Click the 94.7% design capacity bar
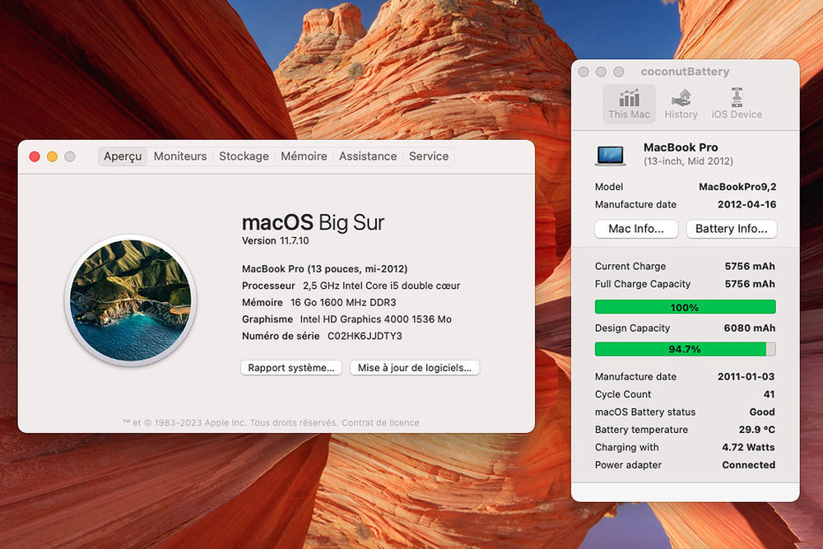 pyautogui.click(x=685, y=349)
